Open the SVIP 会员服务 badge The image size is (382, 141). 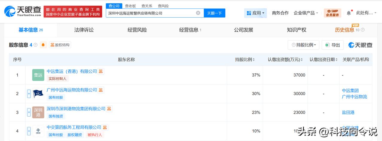coord(332,13)
